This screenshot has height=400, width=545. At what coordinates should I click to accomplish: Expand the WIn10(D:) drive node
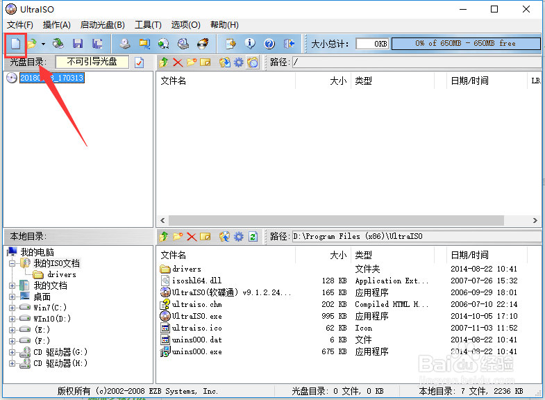[12, 319]
